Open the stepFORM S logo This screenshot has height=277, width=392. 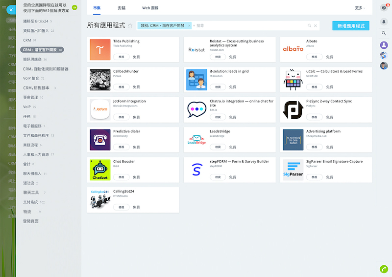[196, 170]
